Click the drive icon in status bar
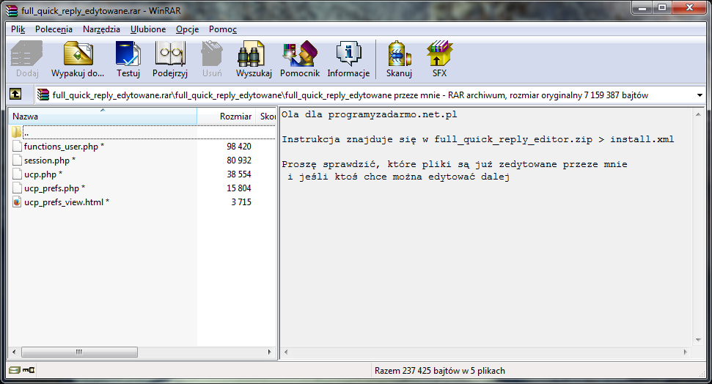This screenshot has width=712, height=384. (15, 370)
